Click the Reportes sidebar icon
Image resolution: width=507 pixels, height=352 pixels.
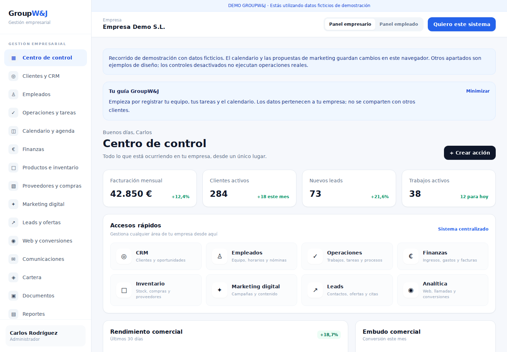coord(13,314)
